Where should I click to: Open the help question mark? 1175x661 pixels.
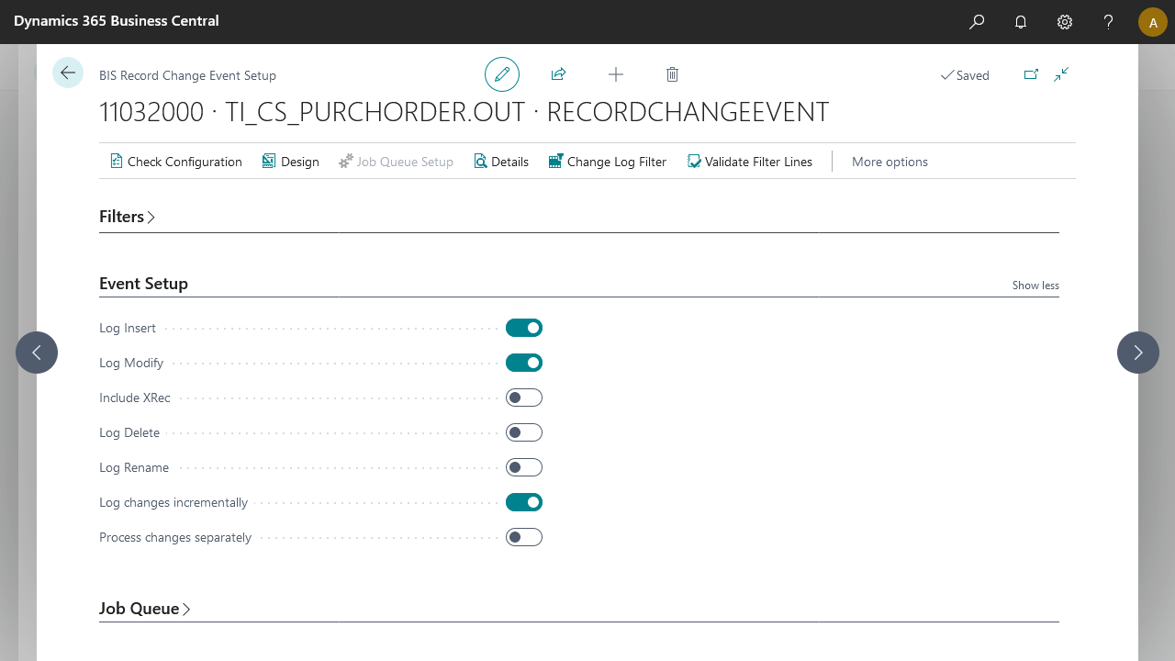pyautogui.click(x=1109, y=21)
